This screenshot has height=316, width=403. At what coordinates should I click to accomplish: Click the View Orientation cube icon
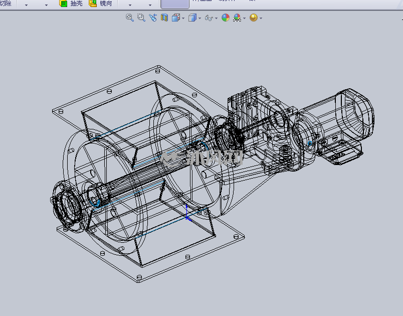click(176, 18)
